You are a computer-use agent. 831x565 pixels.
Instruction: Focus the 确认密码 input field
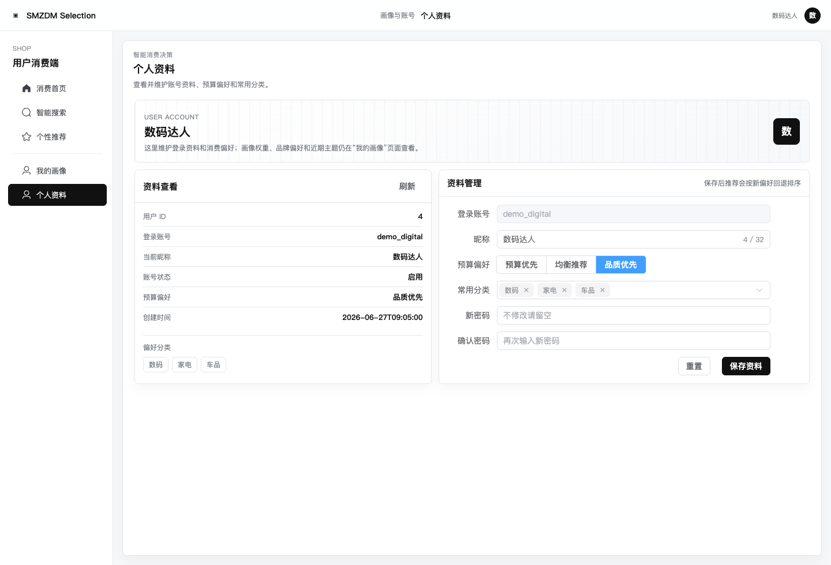pyautogui.click(x=634, y=341)
